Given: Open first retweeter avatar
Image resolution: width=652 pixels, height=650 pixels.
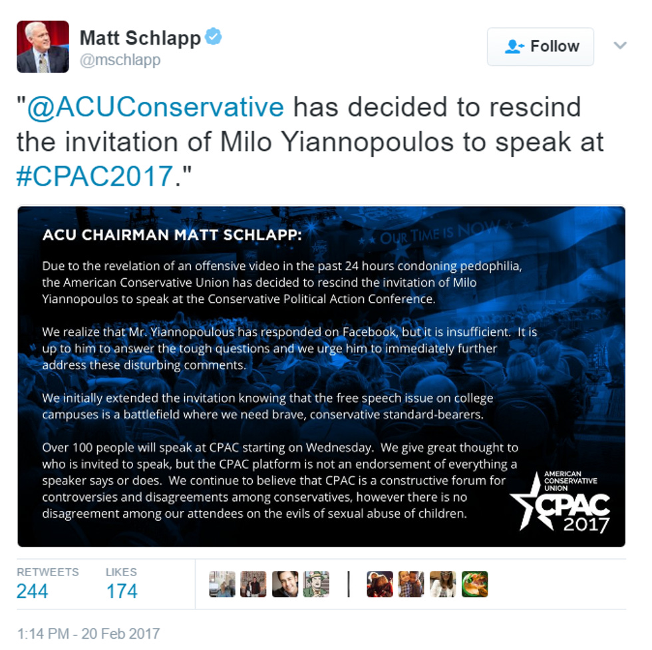Looking at the screenshot, I should click(222, 584).
